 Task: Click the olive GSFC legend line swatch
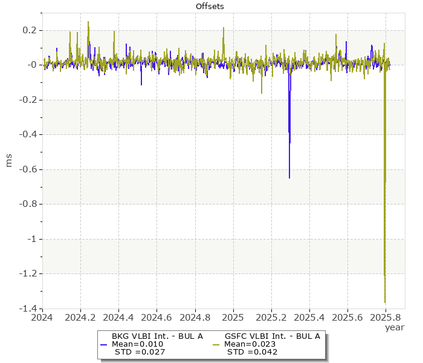(x=216, y=344)
